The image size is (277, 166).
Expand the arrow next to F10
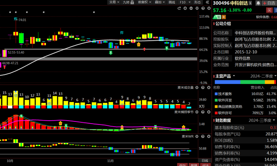pyautogui.click(x=190, y=2)
